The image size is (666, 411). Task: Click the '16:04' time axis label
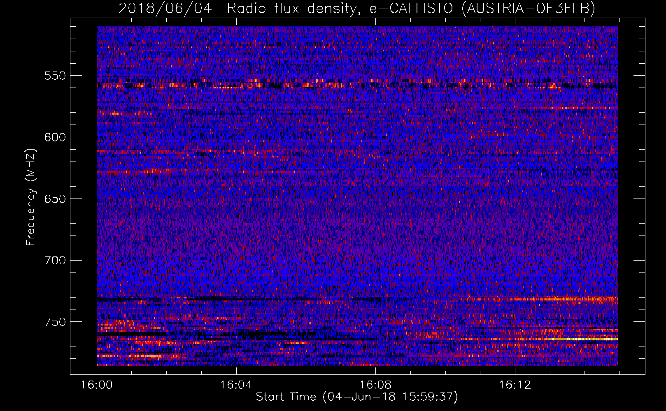pos(236,385)
